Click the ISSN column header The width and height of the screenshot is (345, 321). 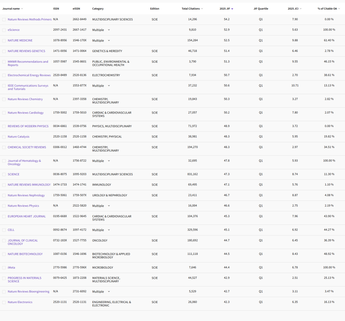click(56, 9)
